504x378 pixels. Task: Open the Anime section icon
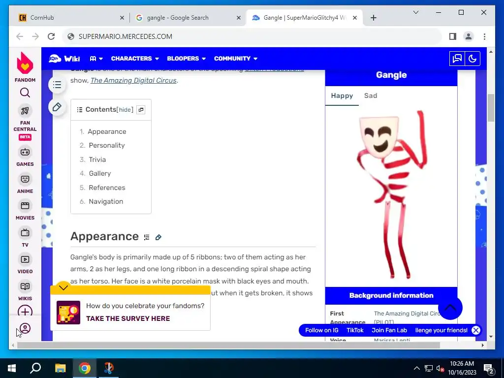point(25,179)
